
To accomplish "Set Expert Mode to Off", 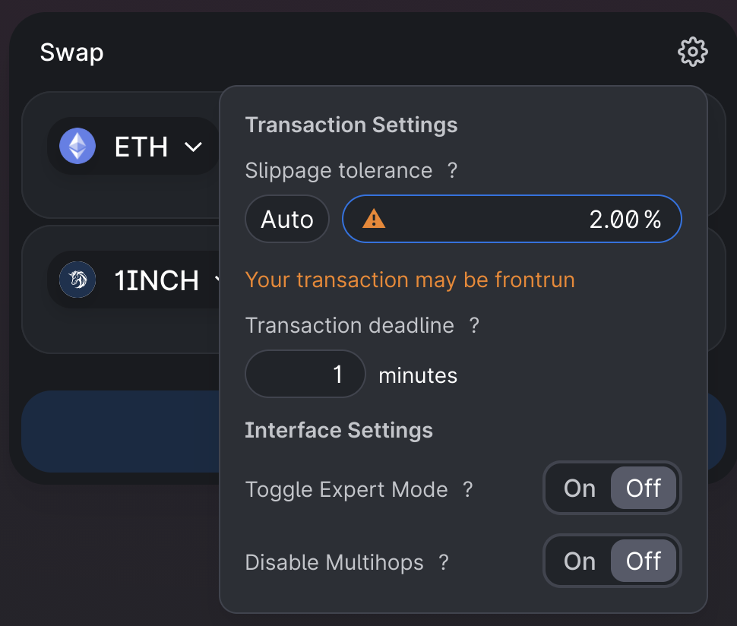I will [643, 488].
